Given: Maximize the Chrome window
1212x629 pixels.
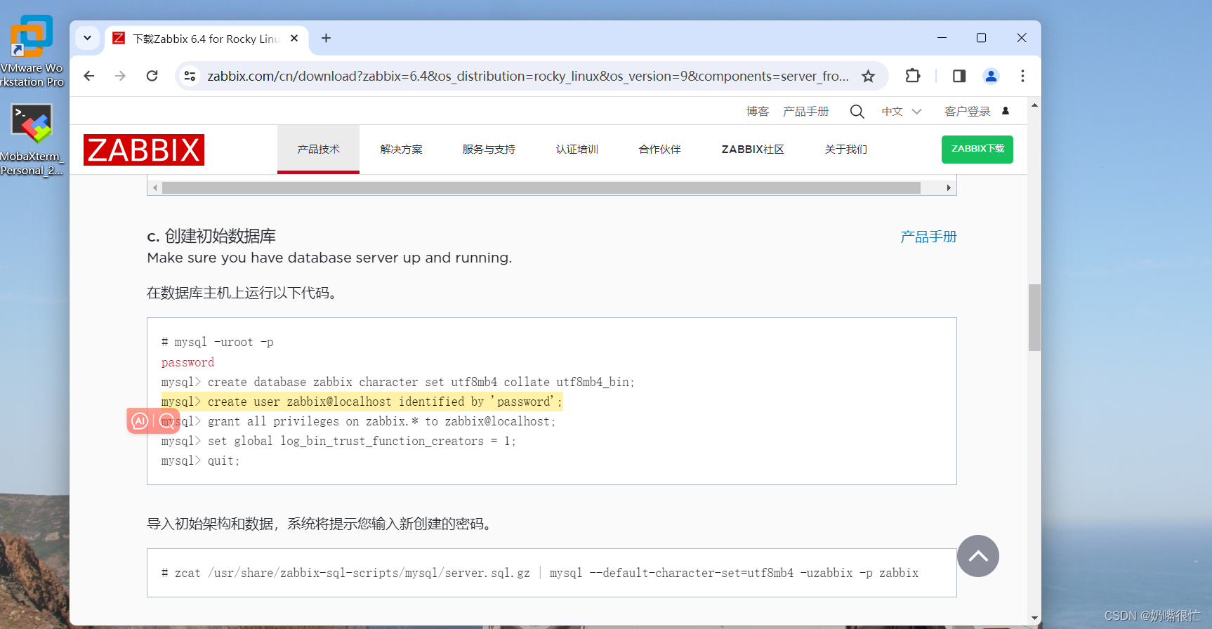Looking at the screenshot, I should pyautogui.click(x=981, y=38).
